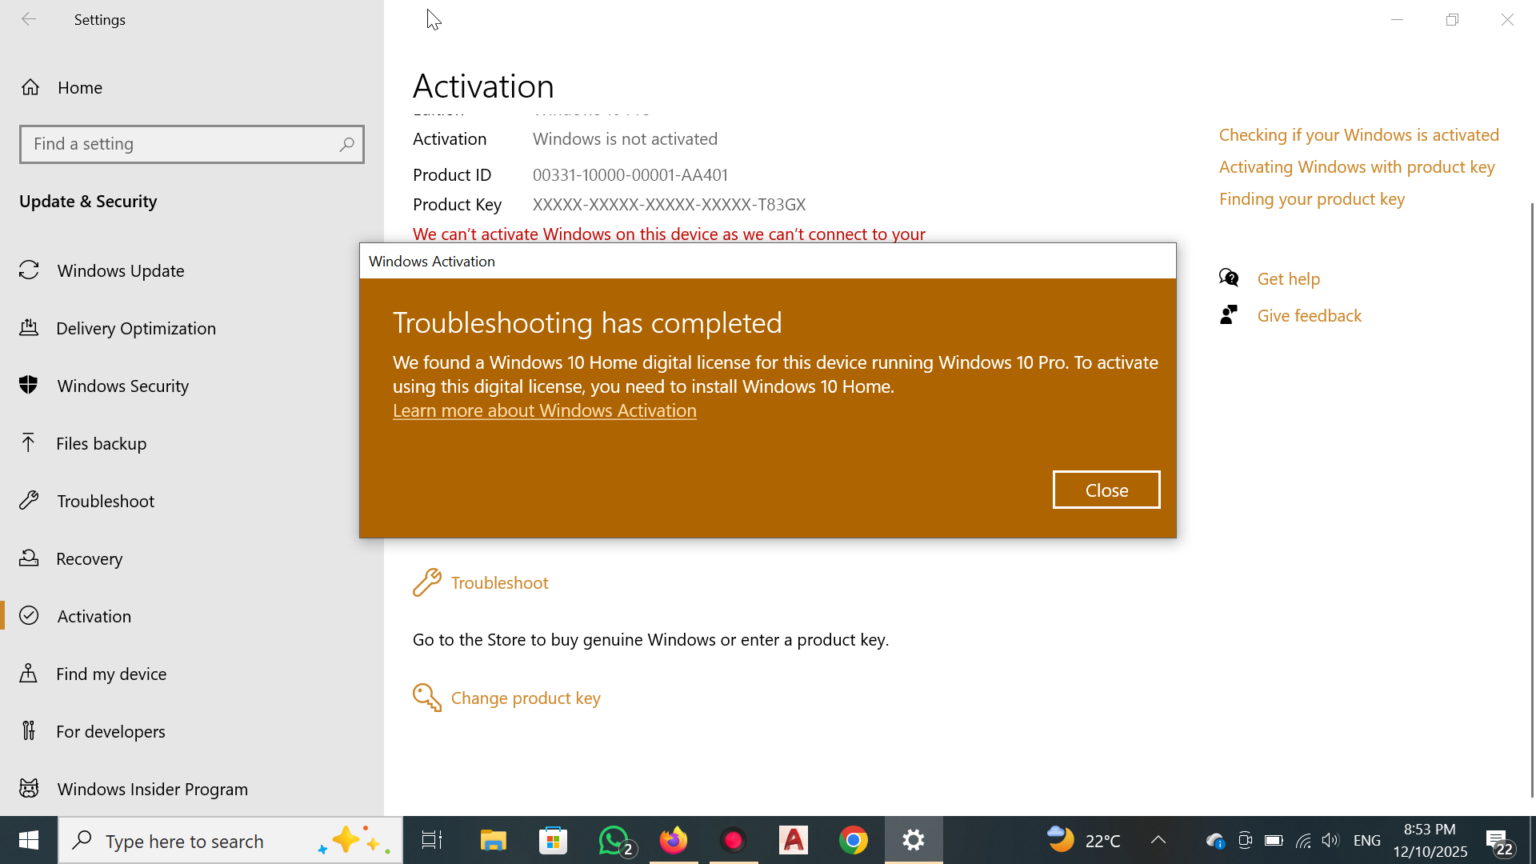Click the Windows Update sync icon

click(29, 270)
